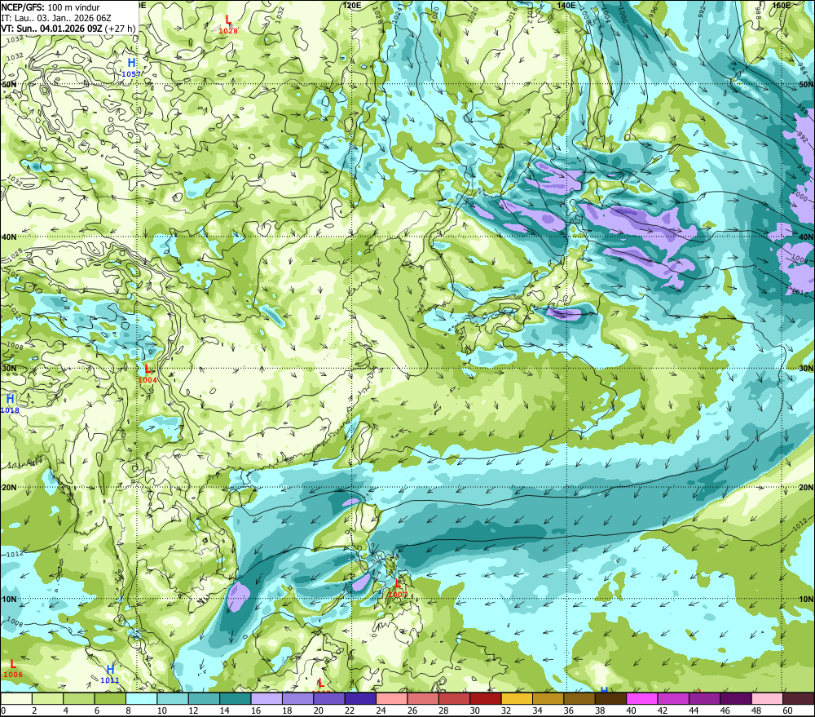Click the legend swatch between 0 and 2
The image size is (815, 717).
16,699
